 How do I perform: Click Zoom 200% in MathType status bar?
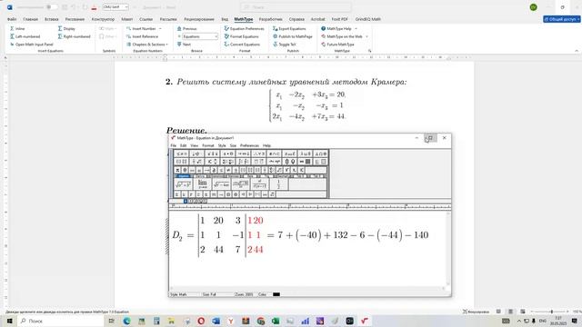click(x=244, y=294)
